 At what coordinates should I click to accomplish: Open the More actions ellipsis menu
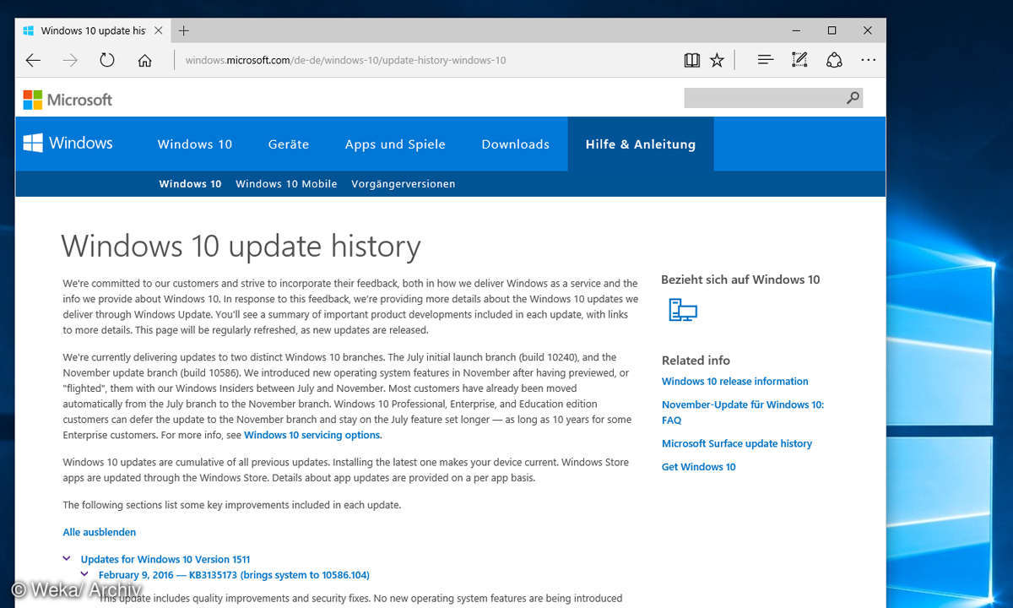(868, 60)
